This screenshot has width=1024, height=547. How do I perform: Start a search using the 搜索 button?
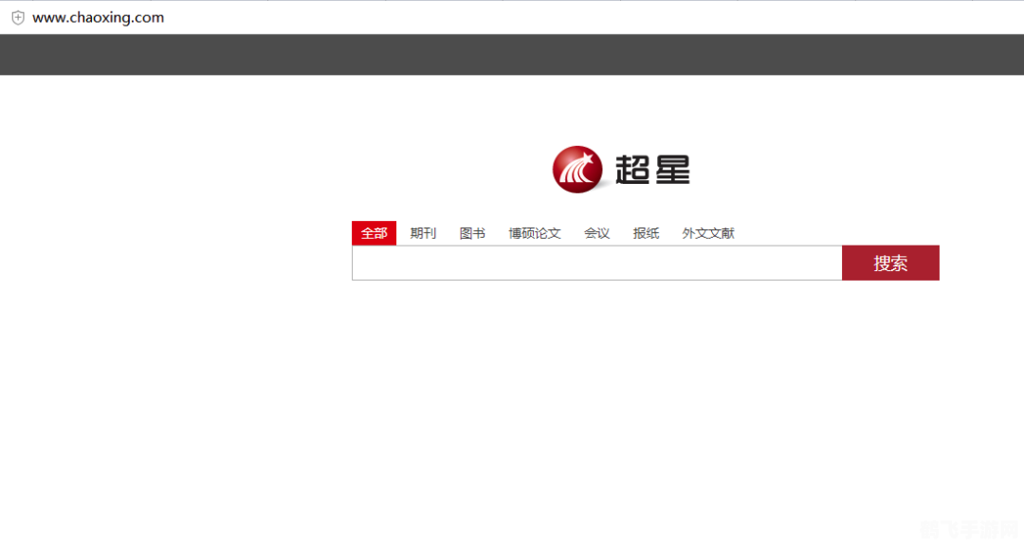[x=889, y=263]
